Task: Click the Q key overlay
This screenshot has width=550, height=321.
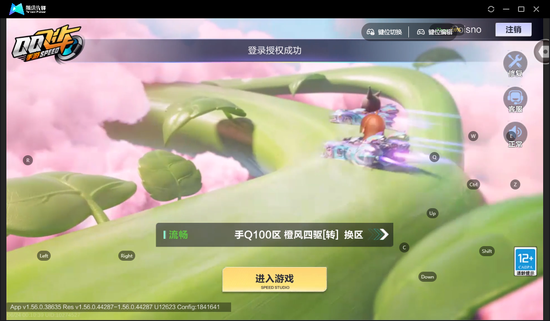Action: pyautogui.click(x=434, y=157)
